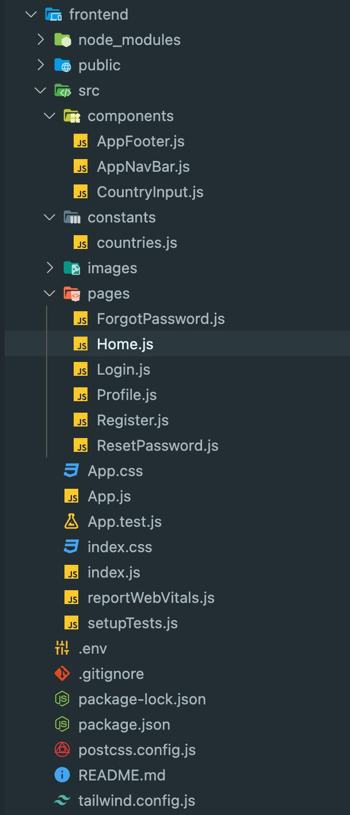The width and height of the screenshot is (350, 815).
Task: Click the .env settings sliders icon
Action: (x=62, y=648)
